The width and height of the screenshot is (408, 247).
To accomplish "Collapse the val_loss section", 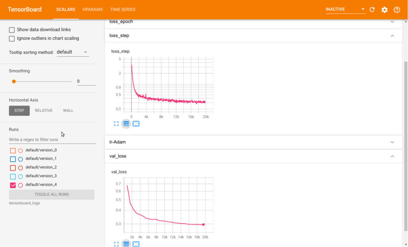I will coord(253,156).
